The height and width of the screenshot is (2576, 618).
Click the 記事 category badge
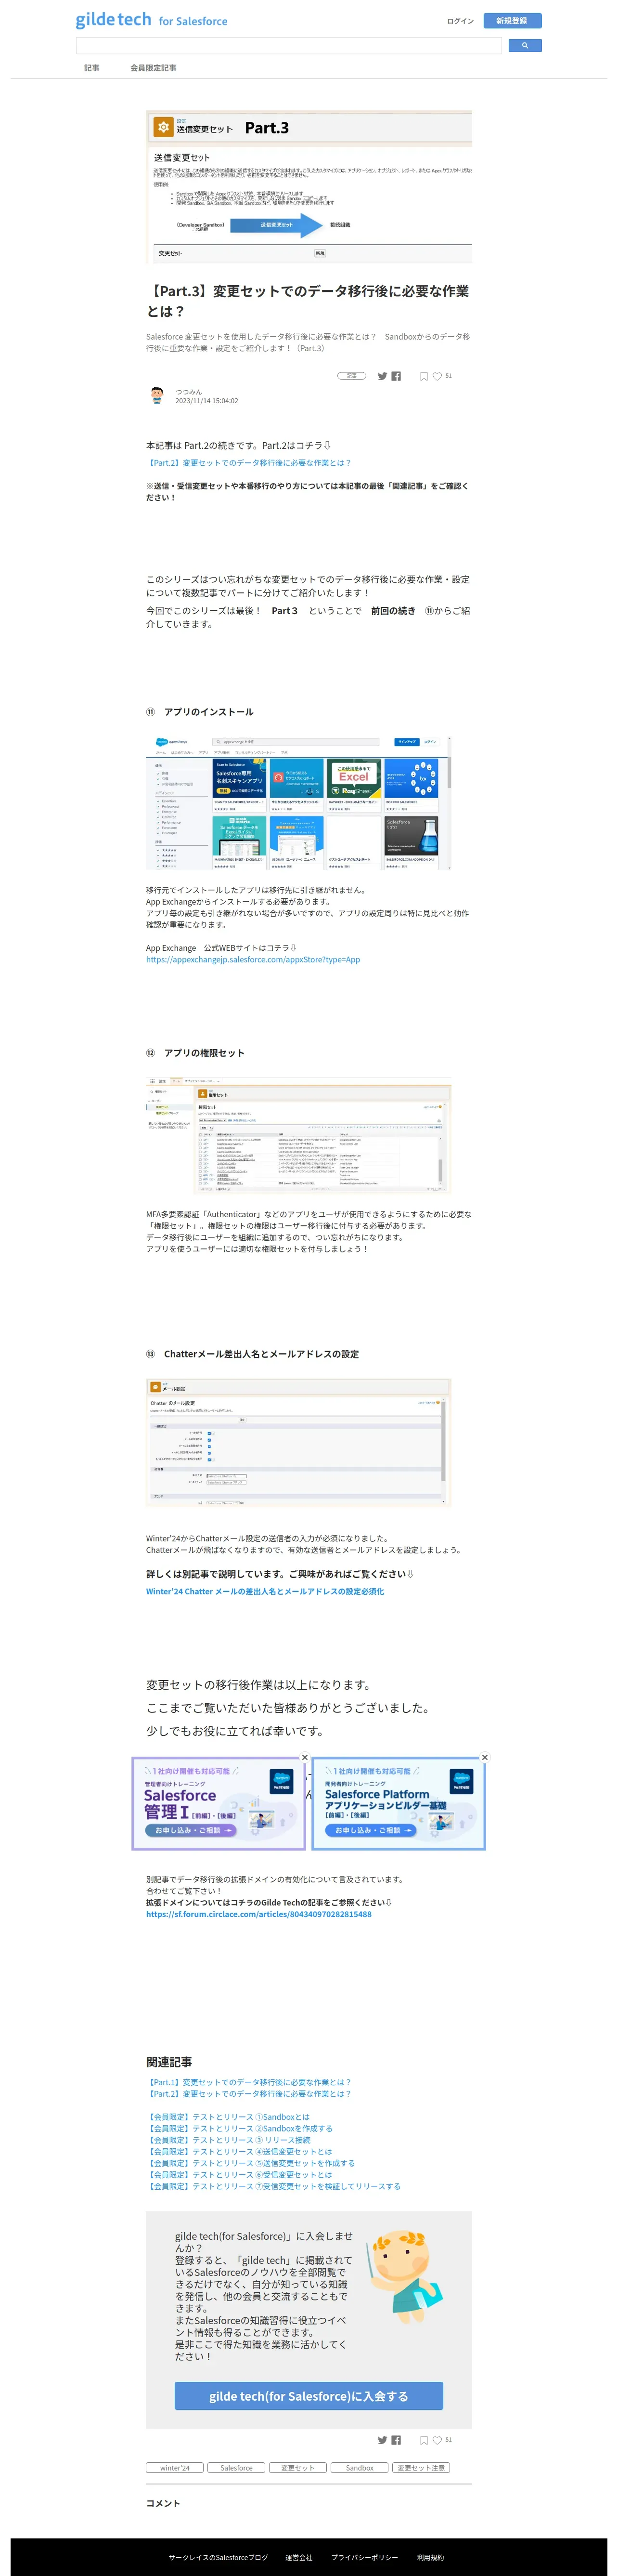(351, 376)
